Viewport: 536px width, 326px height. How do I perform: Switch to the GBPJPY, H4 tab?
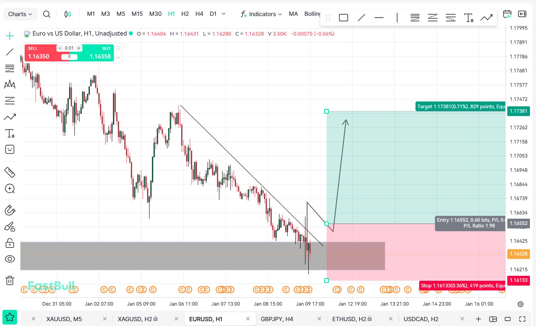277,319
